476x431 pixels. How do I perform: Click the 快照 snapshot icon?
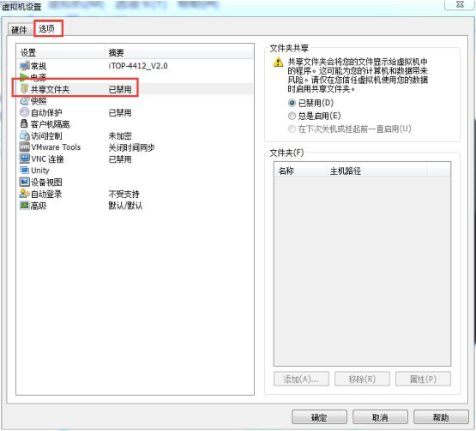click(24, 101)
